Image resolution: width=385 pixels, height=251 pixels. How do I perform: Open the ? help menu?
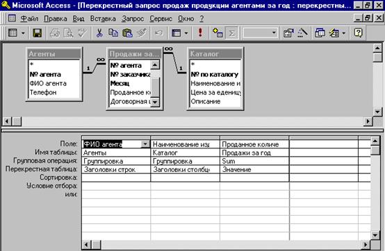tap(202, 19)
